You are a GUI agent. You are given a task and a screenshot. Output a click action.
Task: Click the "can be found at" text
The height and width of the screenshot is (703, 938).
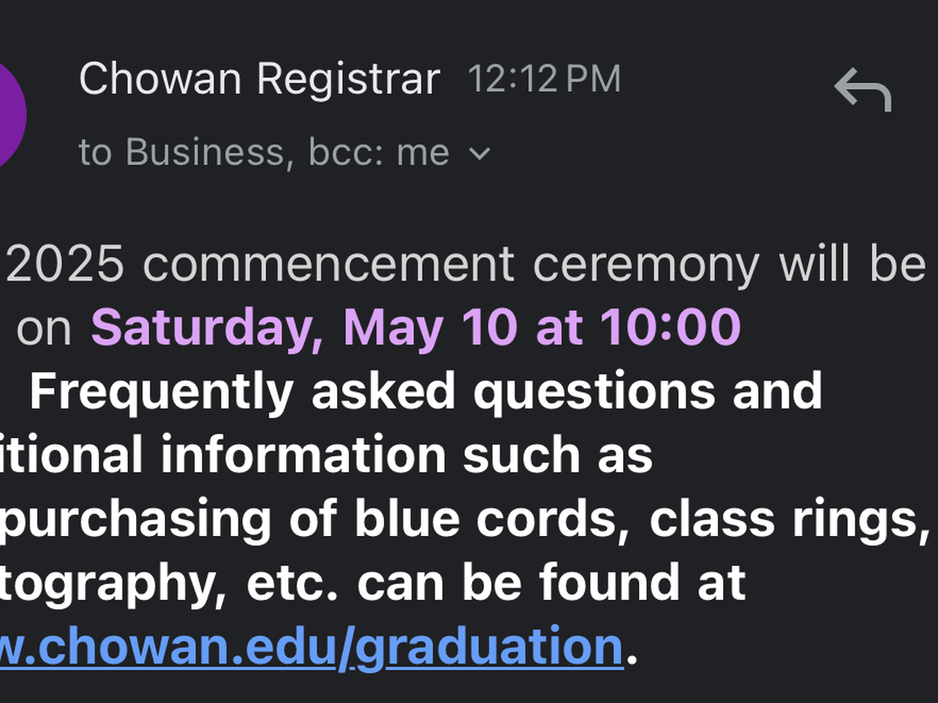pos(603,583)
